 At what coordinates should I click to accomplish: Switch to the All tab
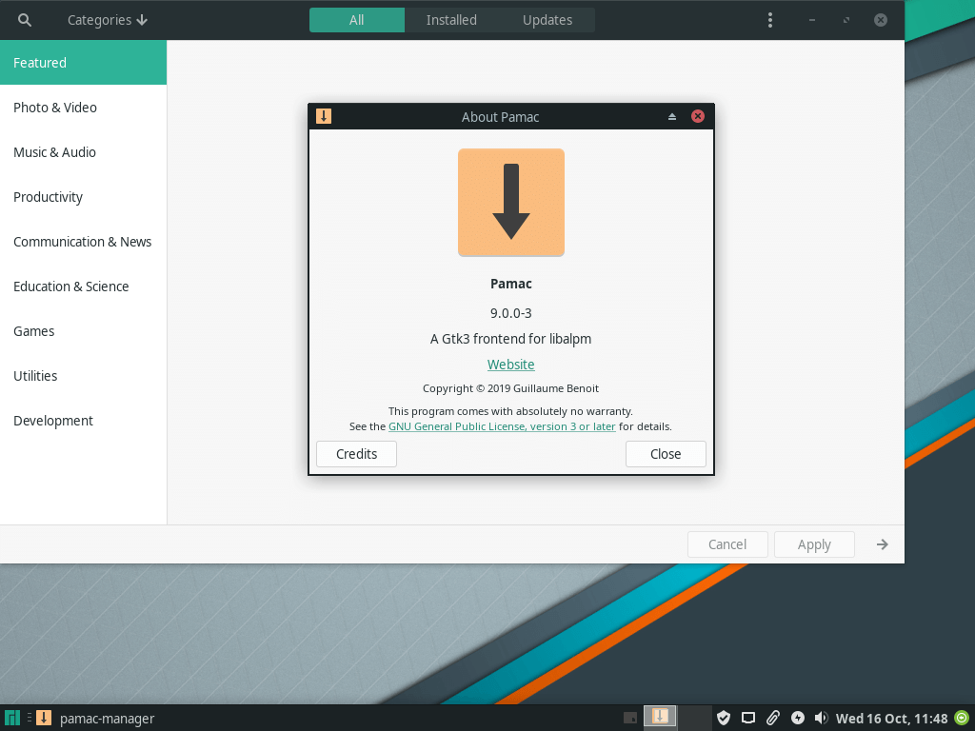[357, 20]
